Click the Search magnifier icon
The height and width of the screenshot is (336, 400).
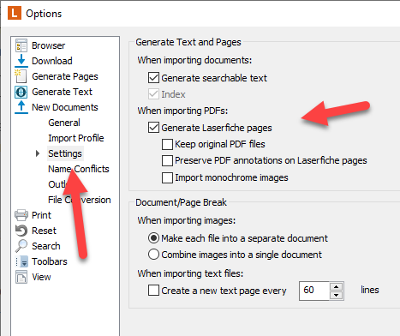tap(21, 246)
